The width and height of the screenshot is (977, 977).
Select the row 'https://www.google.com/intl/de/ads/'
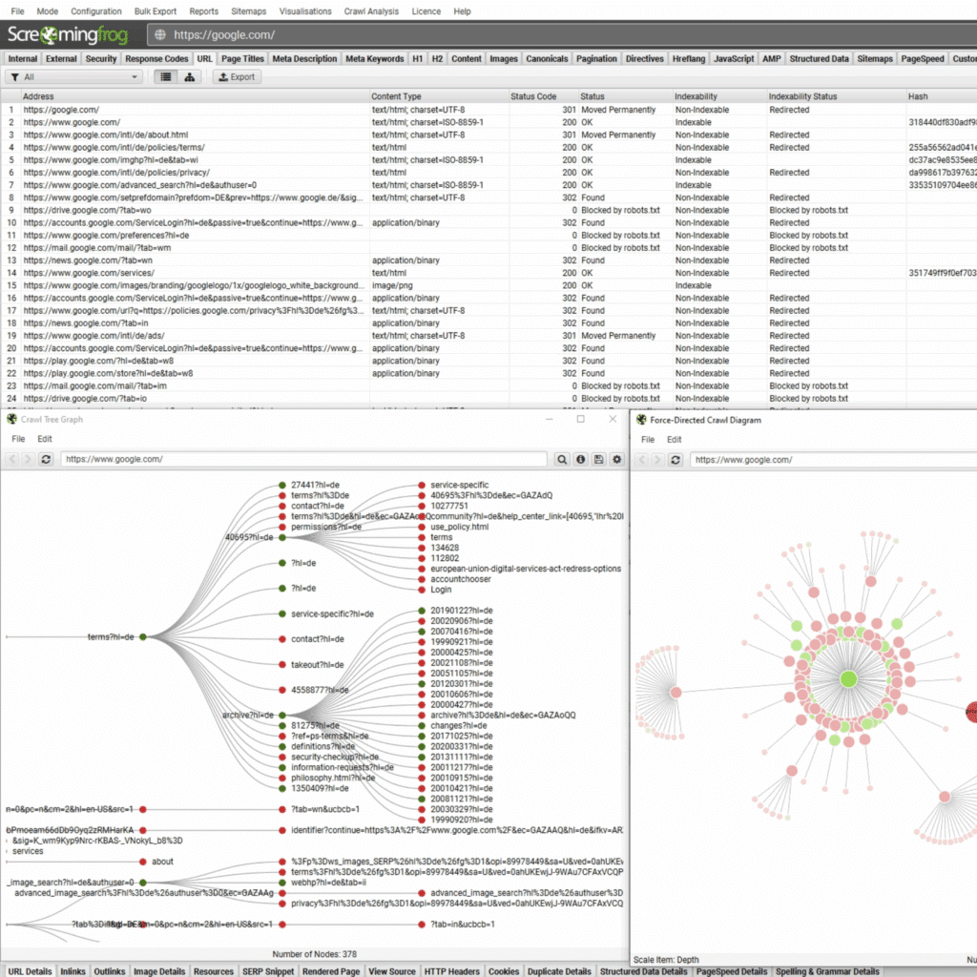pyautogui.click(x=488, y=336)
